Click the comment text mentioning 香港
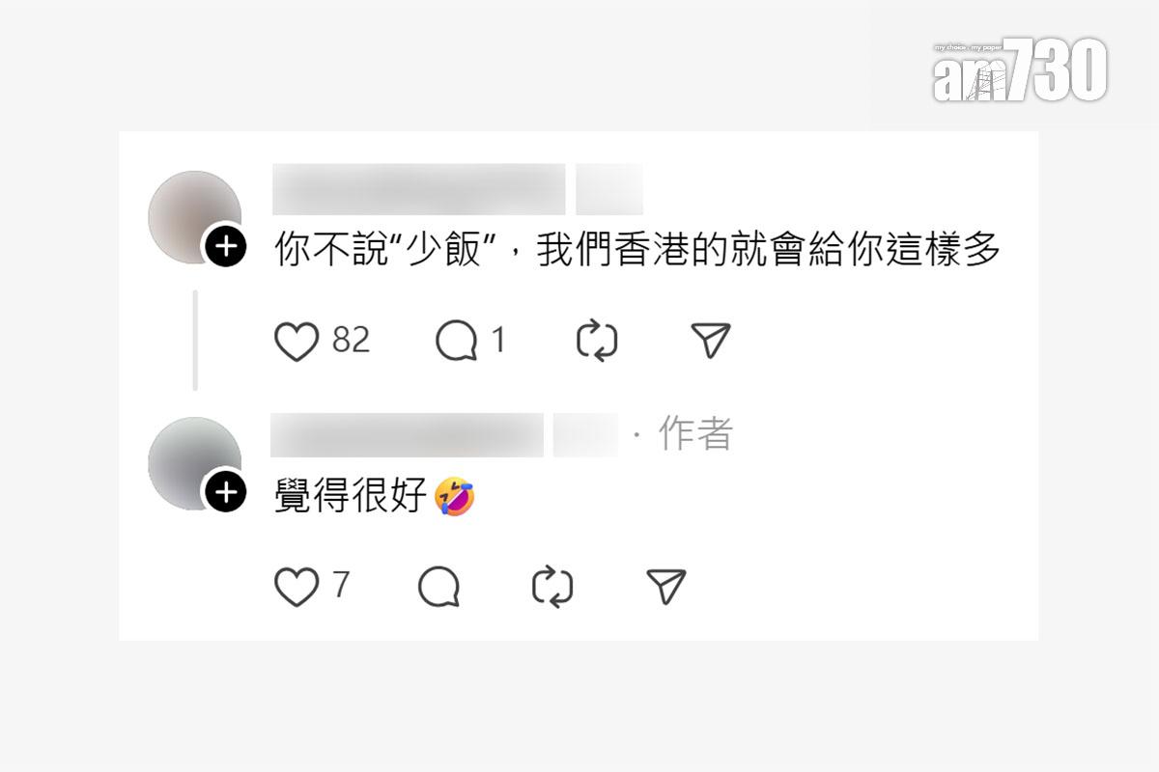 pyautogui.click(x=637, y=252)
